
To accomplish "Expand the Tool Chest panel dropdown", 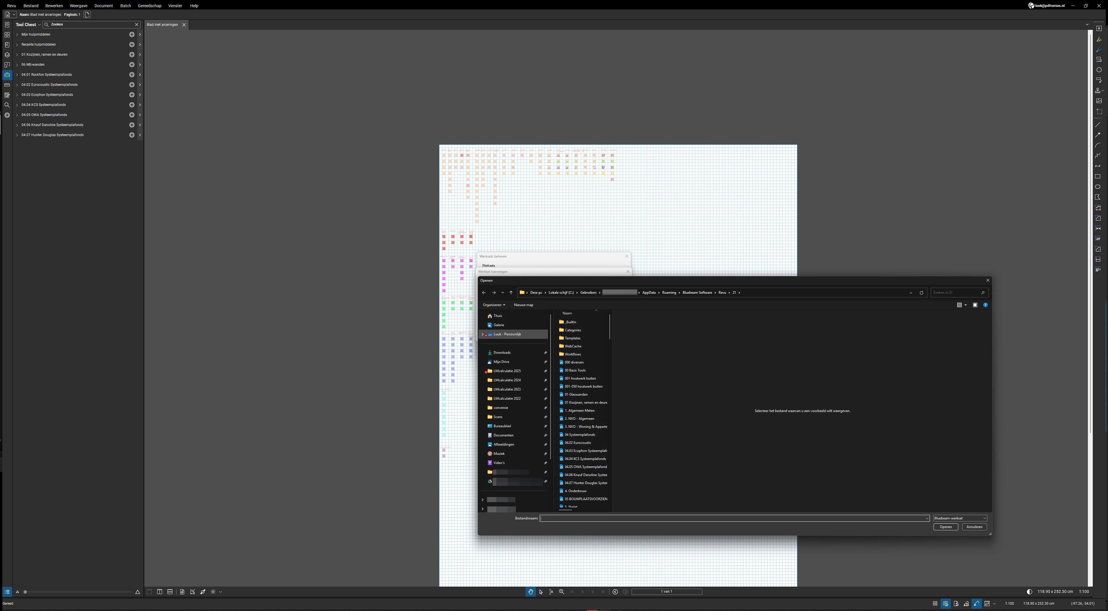I will coord(39,25).
